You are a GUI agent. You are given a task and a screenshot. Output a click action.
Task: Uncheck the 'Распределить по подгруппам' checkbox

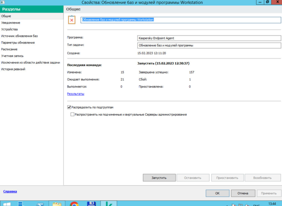pyautogui.click(x=69, y=107)
